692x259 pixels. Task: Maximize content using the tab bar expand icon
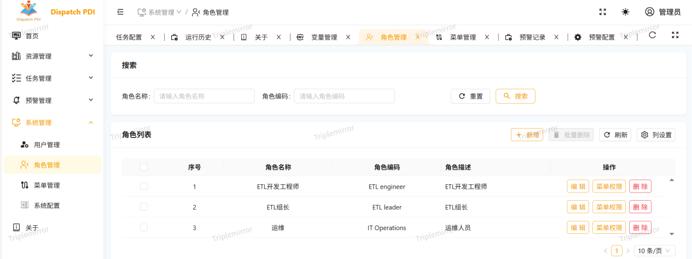[x=675, y=35]
